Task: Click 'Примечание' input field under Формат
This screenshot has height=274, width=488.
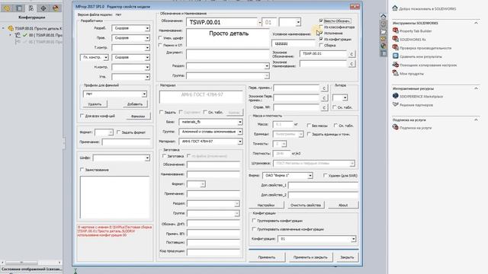Action: tap(127, 142)
